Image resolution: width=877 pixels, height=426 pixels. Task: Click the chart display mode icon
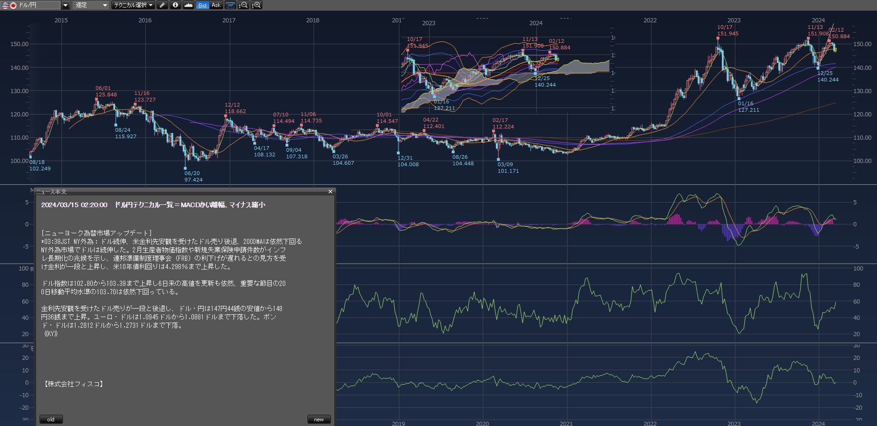tap(230, 5)
